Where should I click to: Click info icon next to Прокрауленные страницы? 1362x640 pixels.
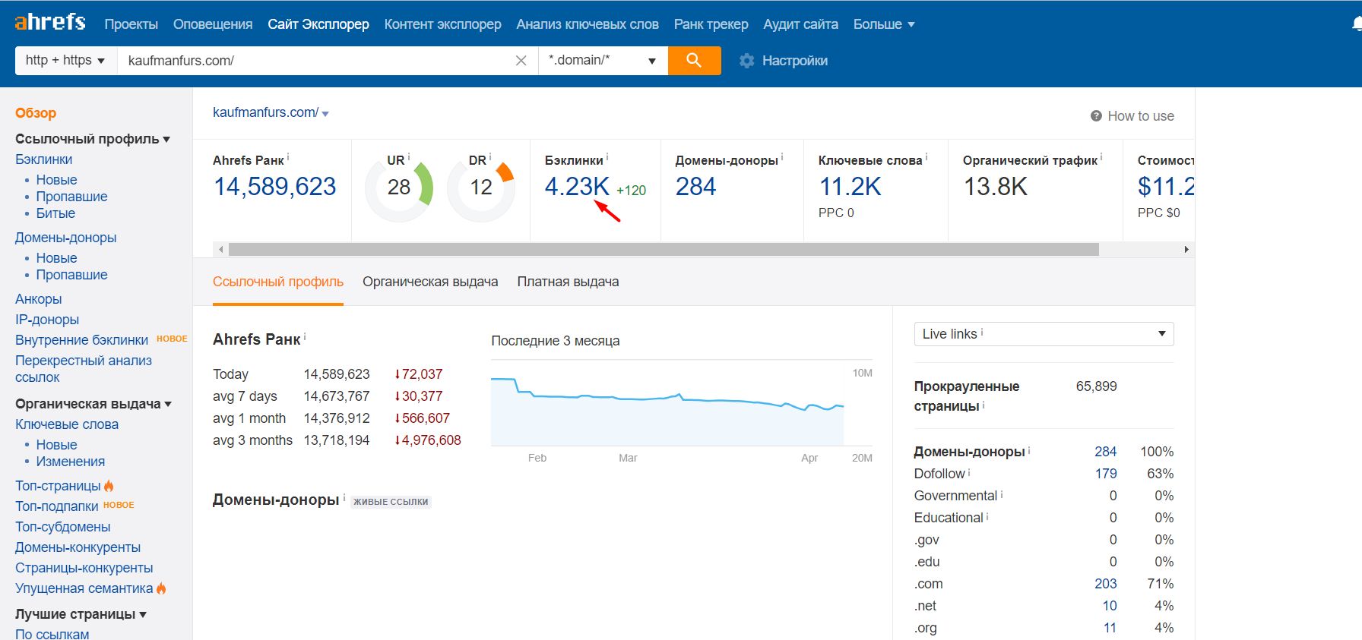point(983,405)
